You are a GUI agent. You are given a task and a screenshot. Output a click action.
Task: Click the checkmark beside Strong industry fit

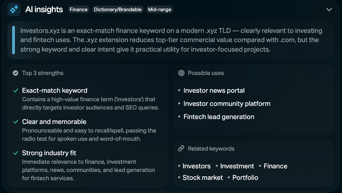coord(15,153)
